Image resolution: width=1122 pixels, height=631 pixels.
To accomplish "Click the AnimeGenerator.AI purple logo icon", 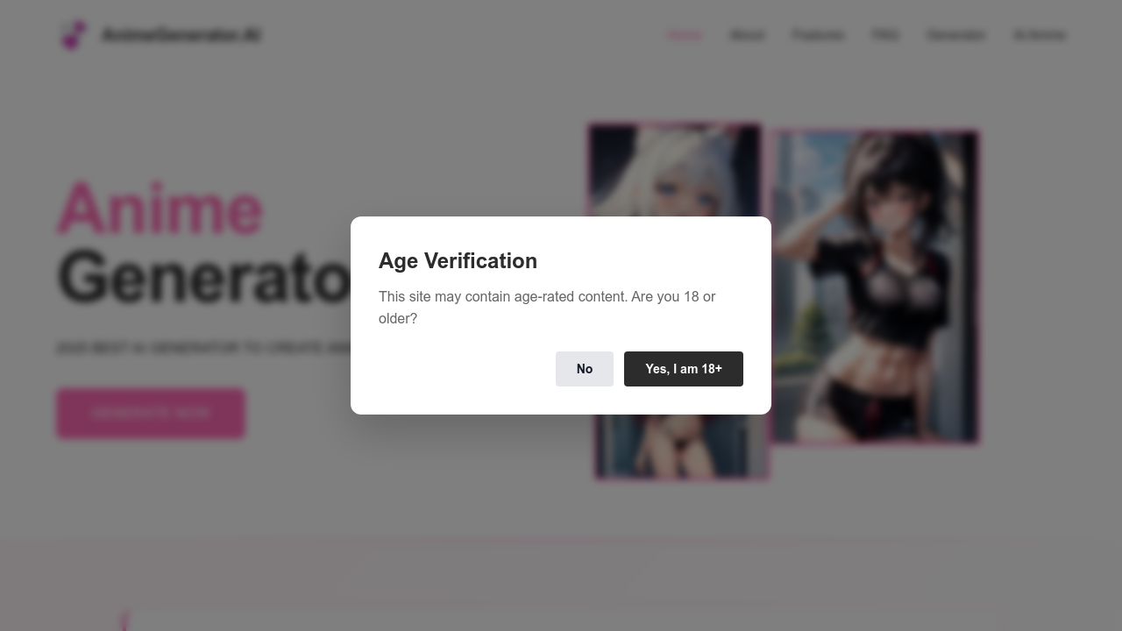I will pyautogui.click(x=74, y=35).
